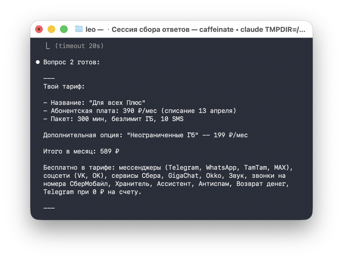Click the "Абонентская плата" label
Screen dimensions: 343x260
pos(71,111)
